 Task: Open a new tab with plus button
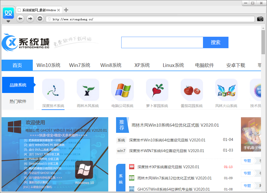66,10
